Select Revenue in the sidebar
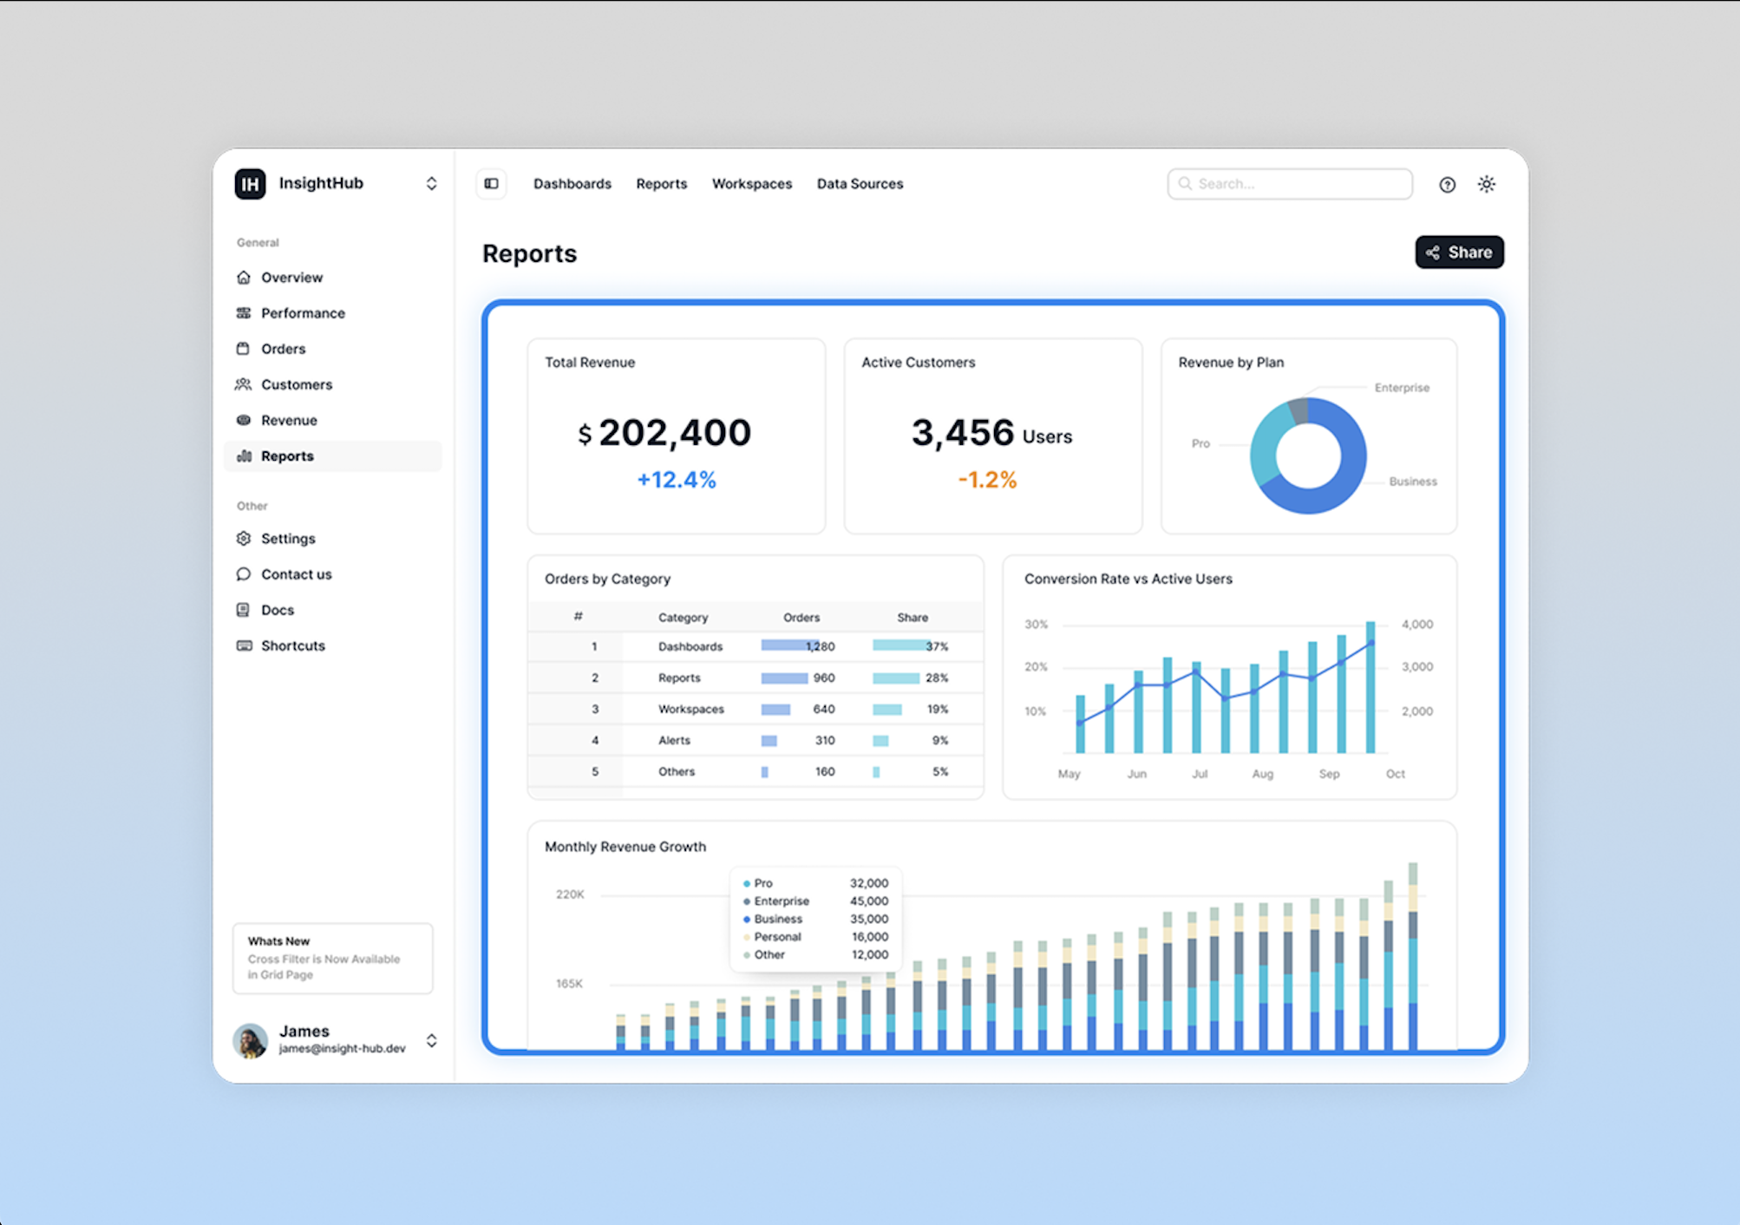This screenshot has width=1740, height=1225. [x=289, y=421]
